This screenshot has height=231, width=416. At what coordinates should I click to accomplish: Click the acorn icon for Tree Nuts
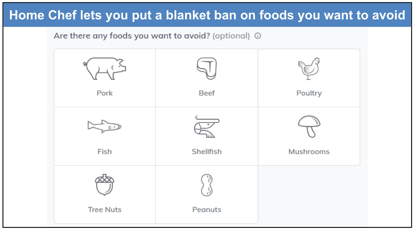105,185
